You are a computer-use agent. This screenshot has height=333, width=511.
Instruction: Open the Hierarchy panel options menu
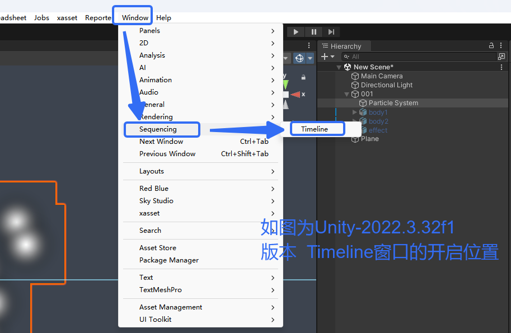501,46
